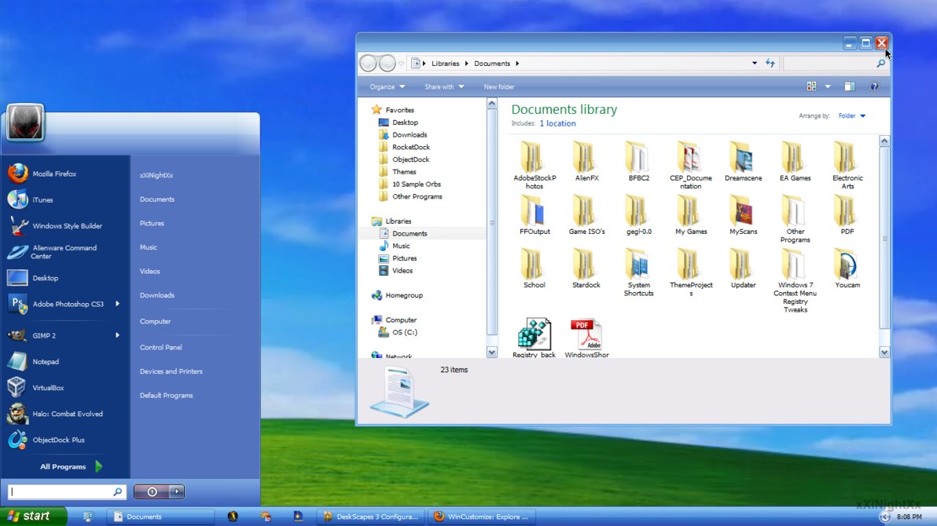Image resolution: width=937 pixels, height=526 pixels.
Task: Click All Programs in the Start menu
Action: 64,466
